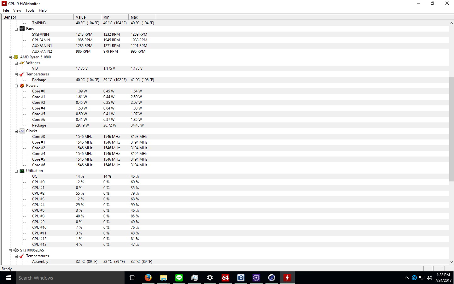Click the thermometer icon beside Temperatures under ST31000528AS
Viewport: 454px width, 284px height.
click(x=22, y=256)
